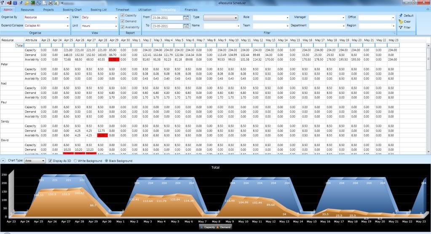
Task: Click the Default pin filter button
Action: [406, 16]
